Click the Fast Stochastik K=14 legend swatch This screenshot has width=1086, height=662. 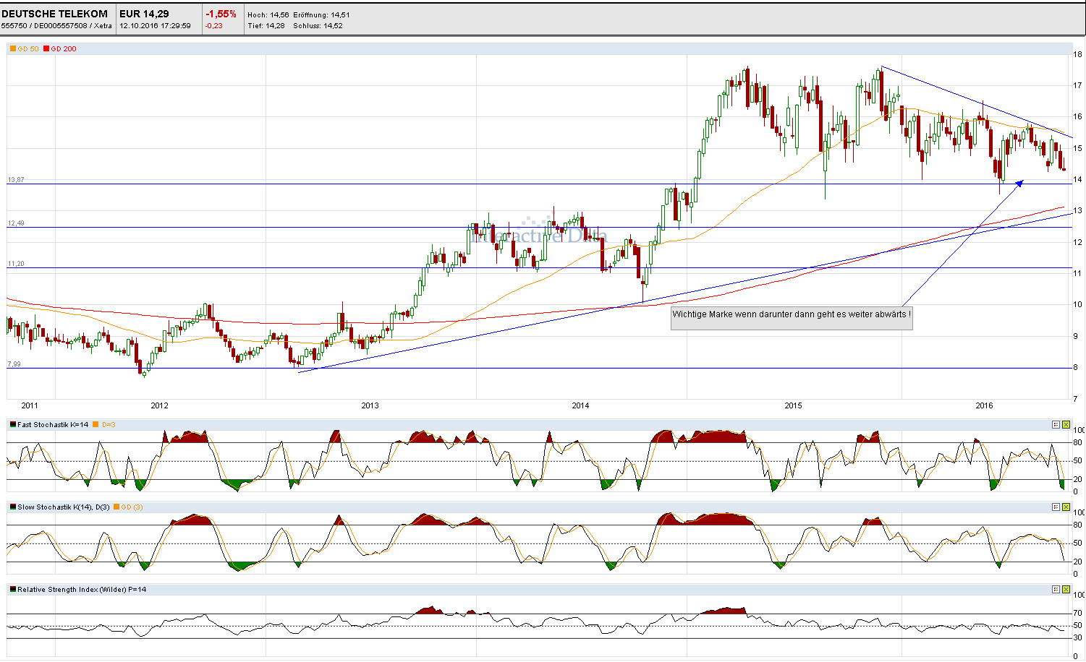coord(13,425)
